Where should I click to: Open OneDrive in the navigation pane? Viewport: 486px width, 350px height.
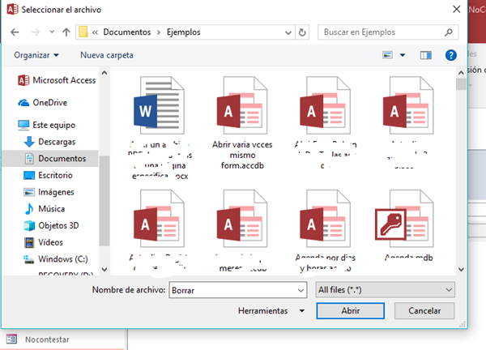tap(49, 102)
